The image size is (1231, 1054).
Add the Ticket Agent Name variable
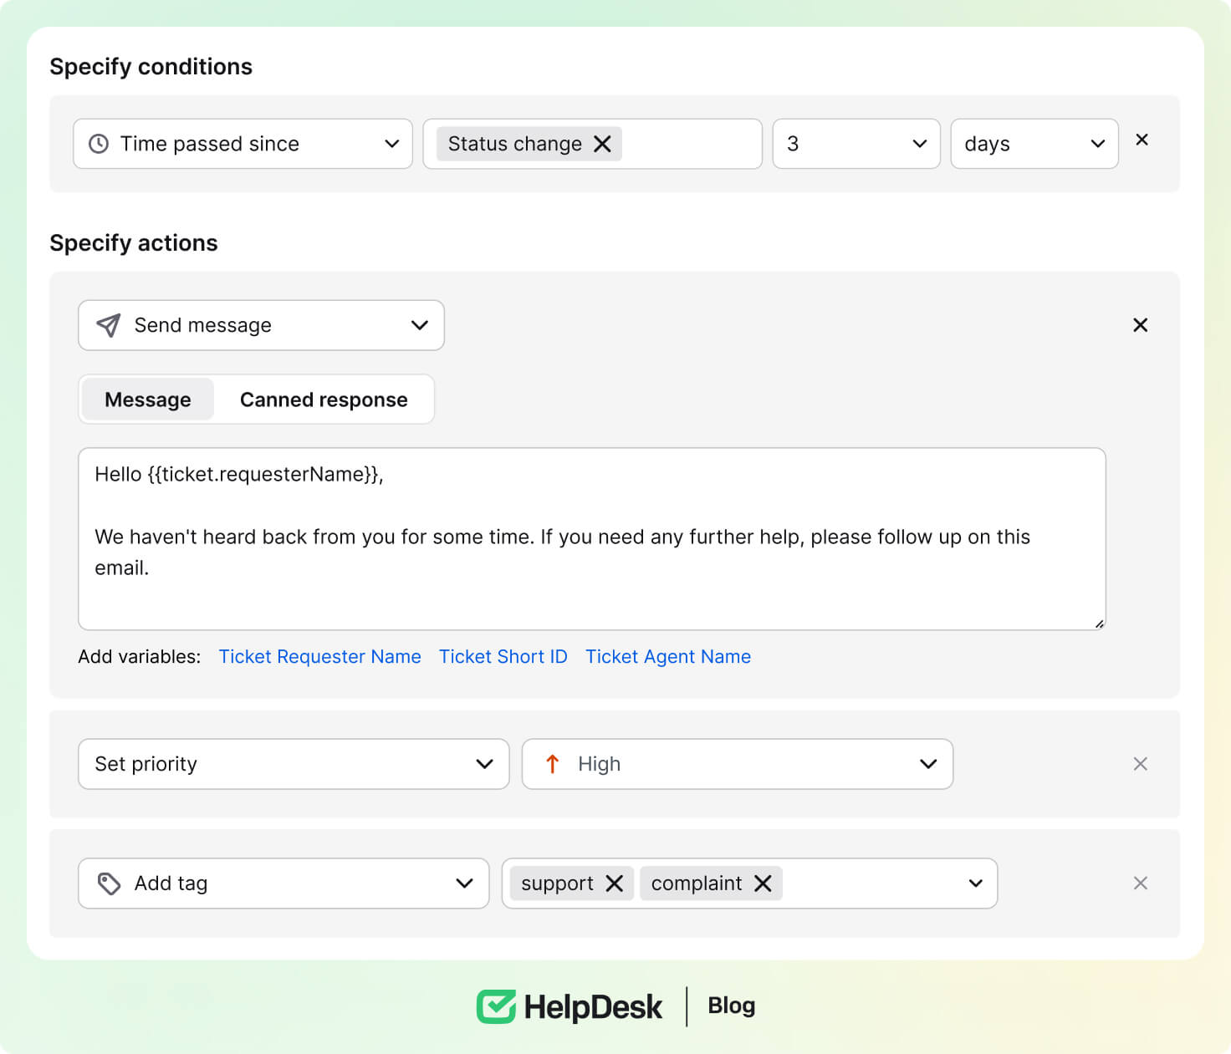(x=667, y=657)
